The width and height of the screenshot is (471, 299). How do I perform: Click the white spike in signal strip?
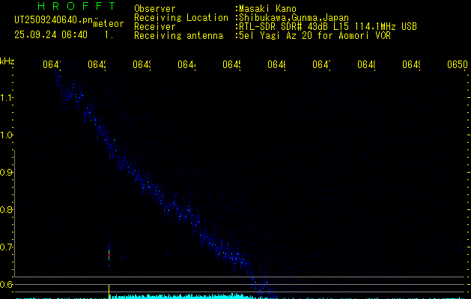109,290
